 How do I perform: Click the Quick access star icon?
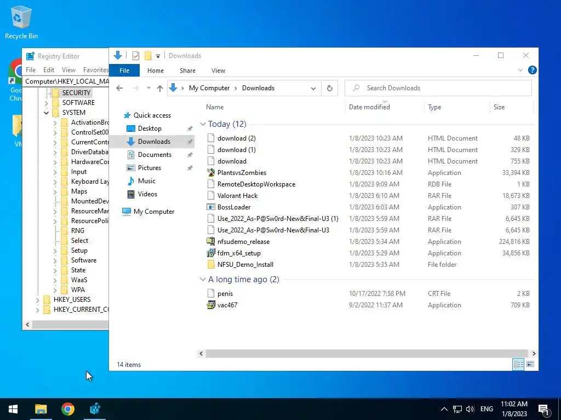click(127, 115)
